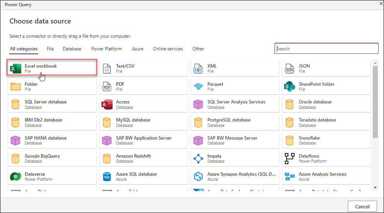The image size is (384, 213).
Task: Open the Folder connector icon
Action: 15,87
